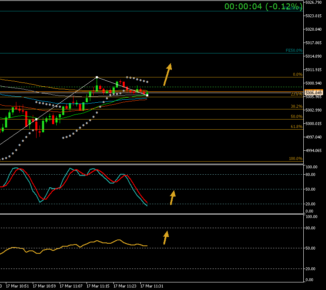Screen dimensions: 326x290
Task: Select the orange arrow in the bottom RSI panel
Action: point(166,237)
